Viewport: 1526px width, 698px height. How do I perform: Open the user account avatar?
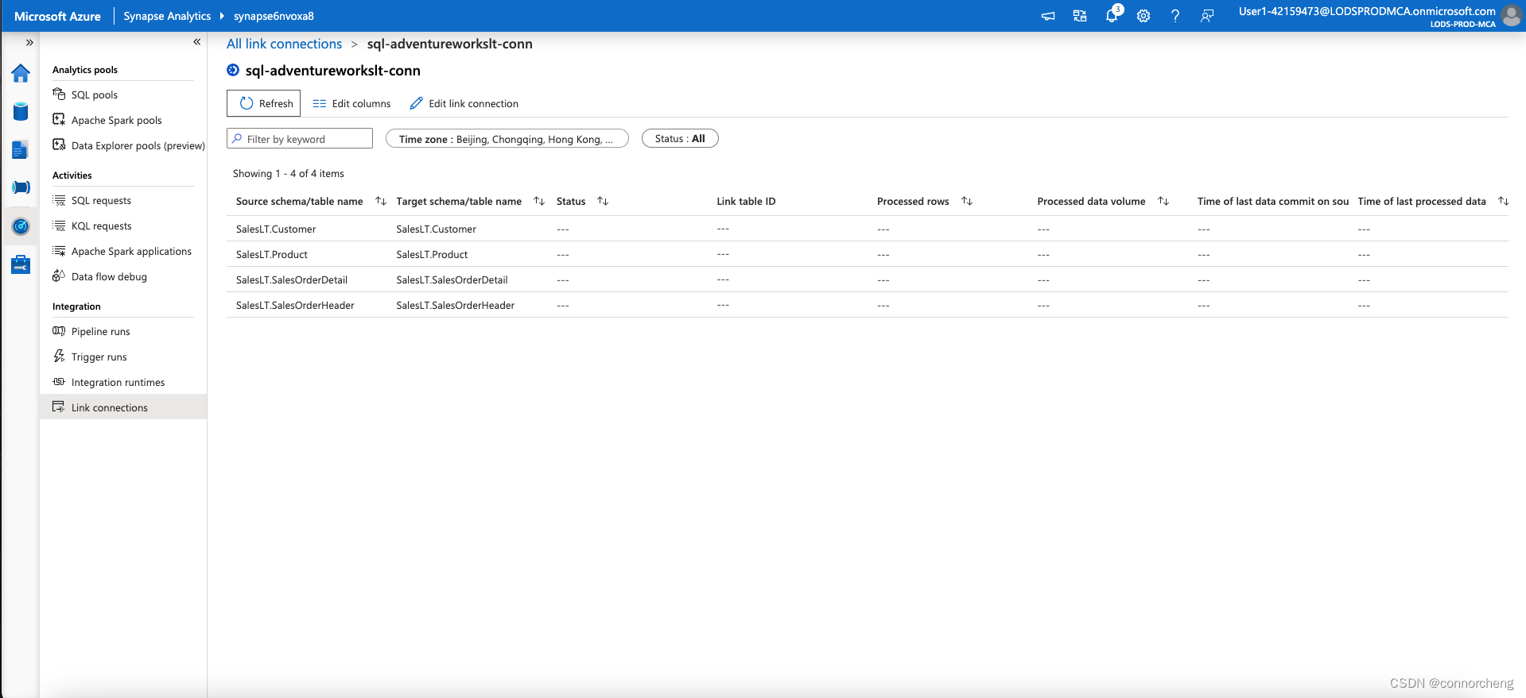pyautogui.click(x=1511, y=16)
